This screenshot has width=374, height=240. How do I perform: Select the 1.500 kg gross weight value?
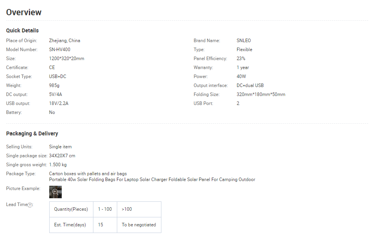pos(58,165)
